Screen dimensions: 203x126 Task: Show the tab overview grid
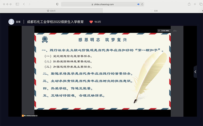pyautogui.click(x=200, y=4)
